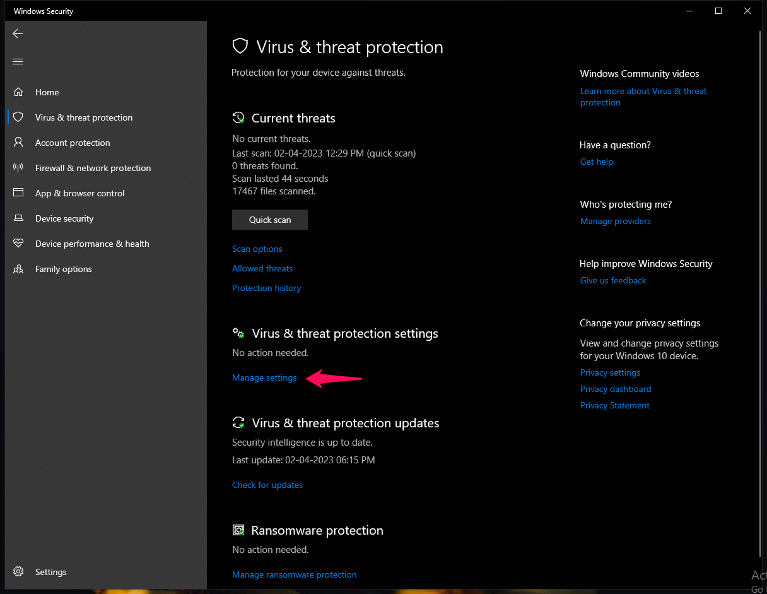
Task: Minimize the Windows Security window
Action: 689,11
